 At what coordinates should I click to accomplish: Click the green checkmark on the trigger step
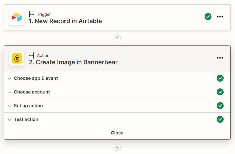point(208,17)
